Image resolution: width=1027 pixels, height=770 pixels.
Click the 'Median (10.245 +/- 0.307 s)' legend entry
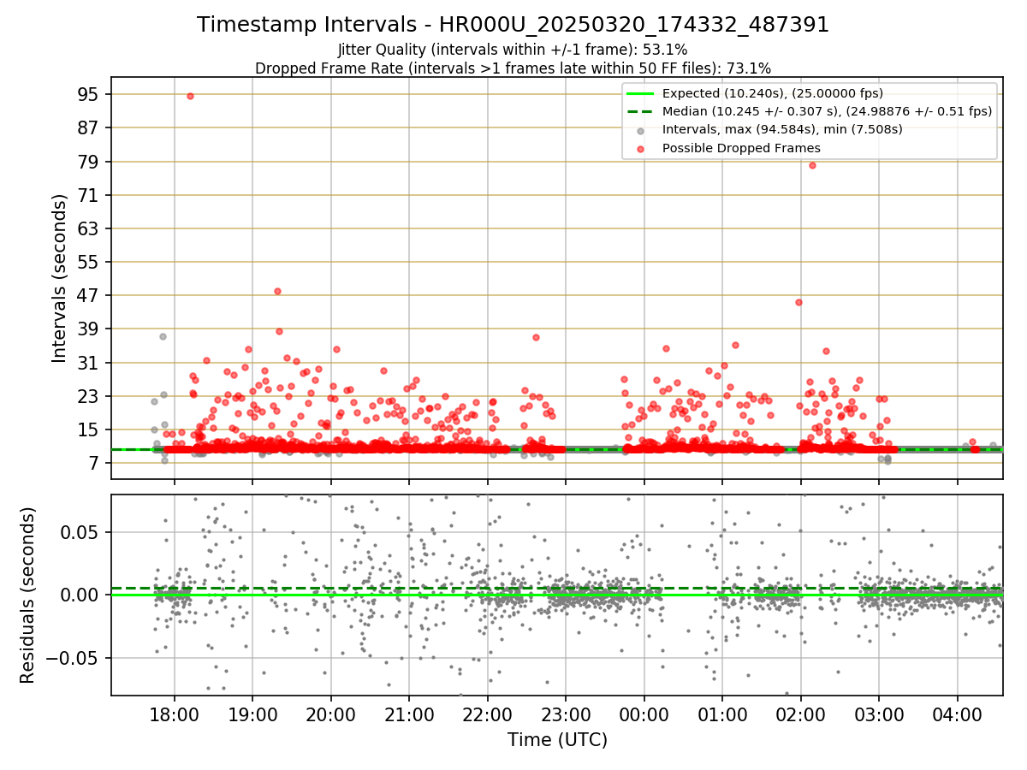[x=828, y=111]
